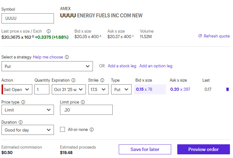Click info icon next to Duration
Viewport: 233px width, 158px height.
click(20, 122)
